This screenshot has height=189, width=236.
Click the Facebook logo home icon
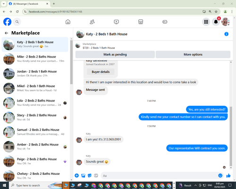coord(7,22)
